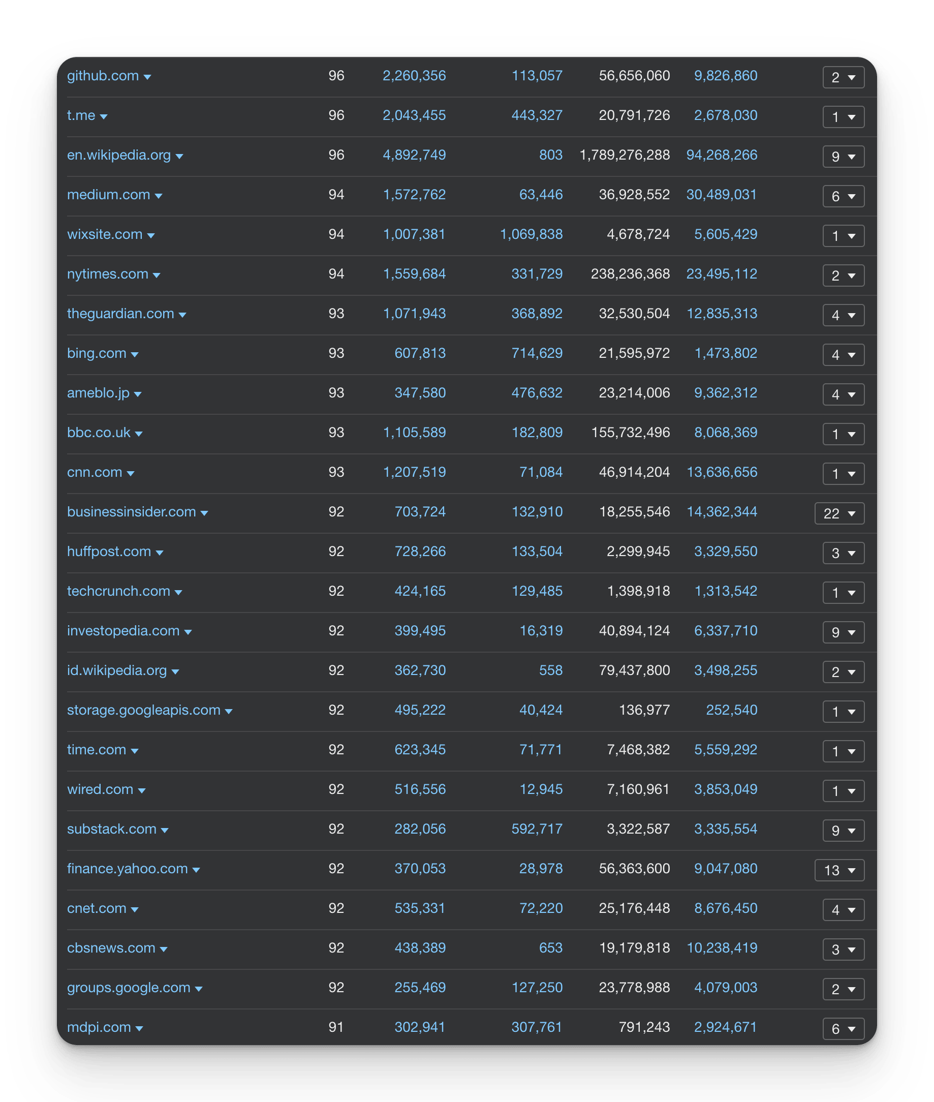Open the links dropdown showing 4 for cnet.com
The width and height of the screenshot is (934, 1102).
844,910
